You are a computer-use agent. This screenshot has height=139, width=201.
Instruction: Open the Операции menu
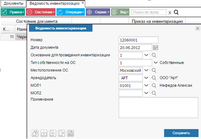coord(71,12)
